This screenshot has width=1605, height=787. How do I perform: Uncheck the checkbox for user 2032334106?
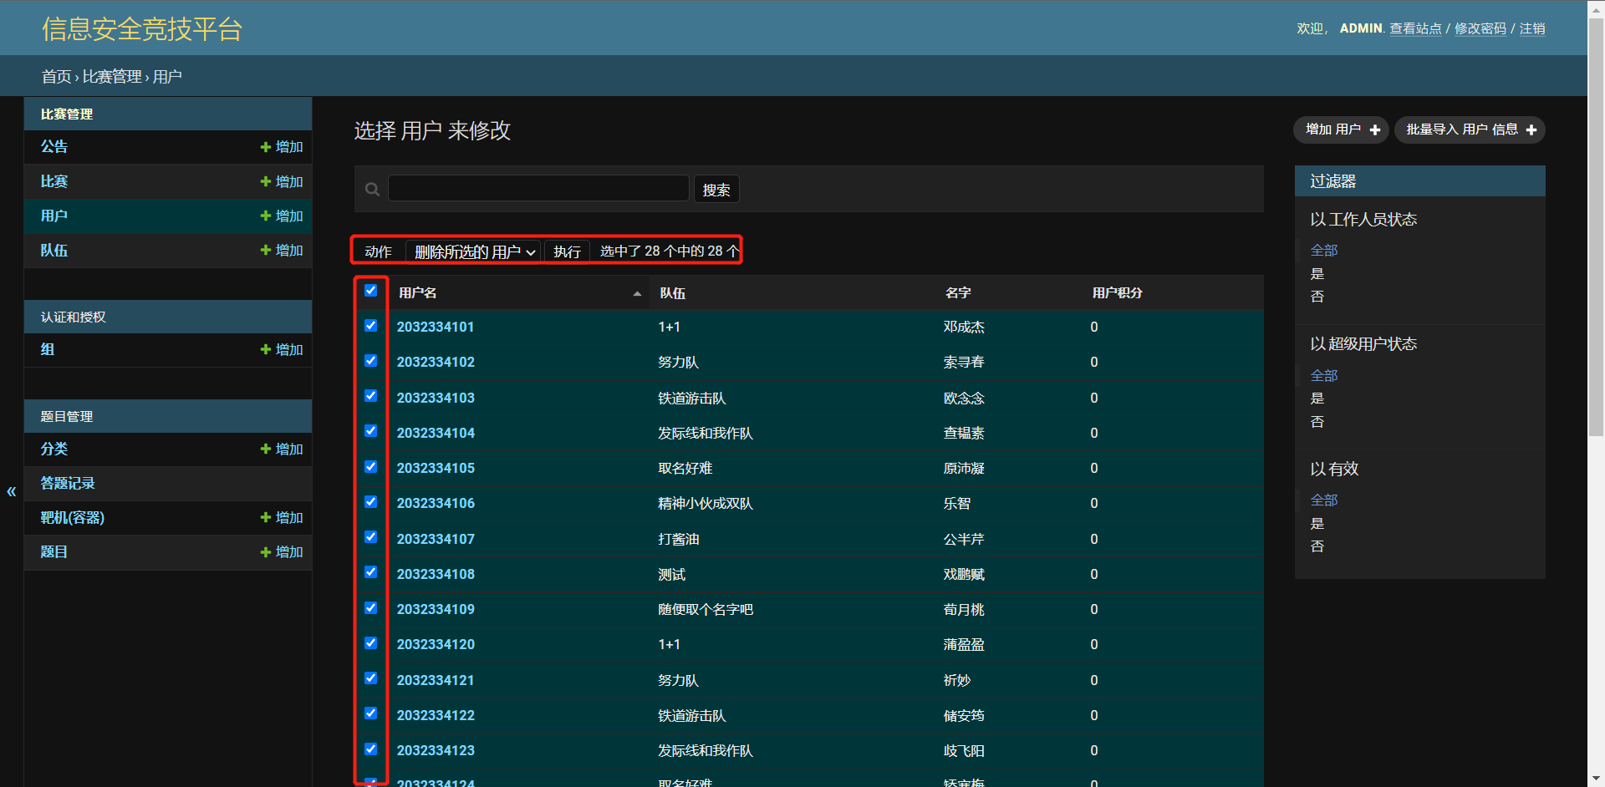371,502
